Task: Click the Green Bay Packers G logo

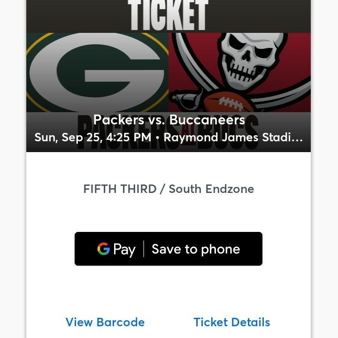Action: click(x=97, y=72)
